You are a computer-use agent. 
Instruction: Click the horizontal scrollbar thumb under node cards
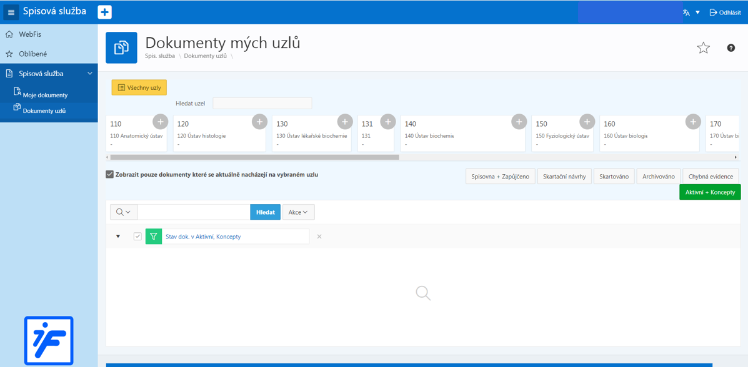click(x=254, y=157)
